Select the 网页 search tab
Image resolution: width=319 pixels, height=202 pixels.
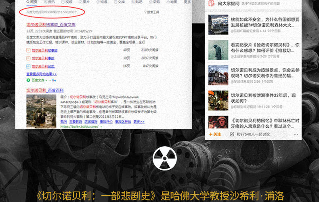[32, 2]
